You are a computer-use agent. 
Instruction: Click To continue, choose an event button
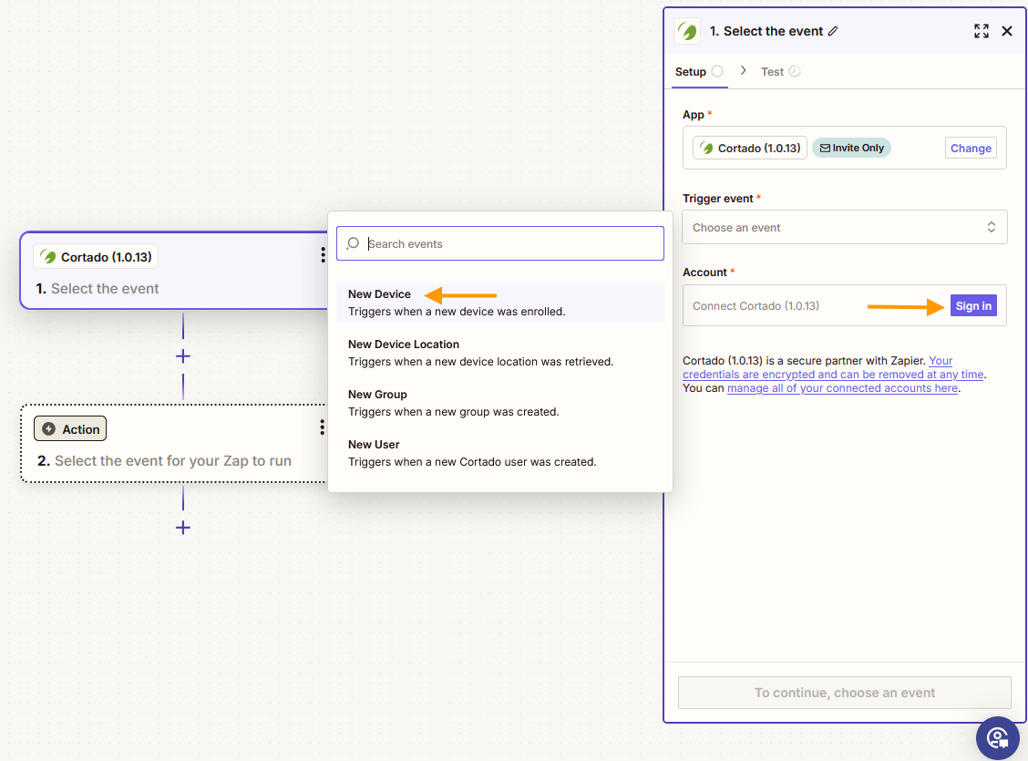pyautogui.click(x=845, y=693)
